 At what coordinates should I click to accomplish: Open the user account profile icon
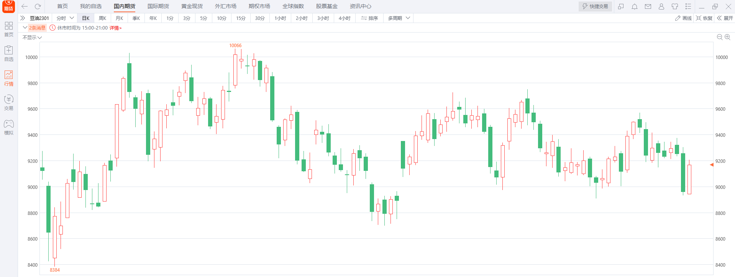(x=661, y=7)
